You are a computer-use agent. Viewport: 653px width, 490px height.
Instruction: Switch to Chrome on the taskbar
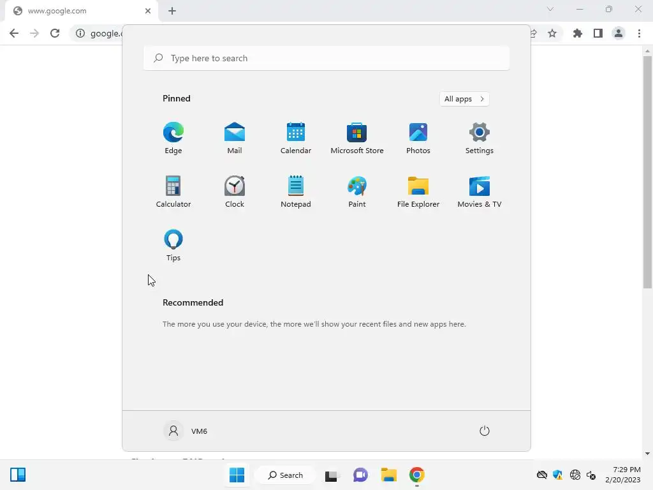tap(417, 475)
